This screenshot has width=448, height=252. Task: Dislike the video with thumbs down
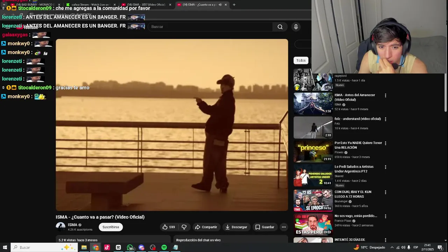click(x=184, y=227)
